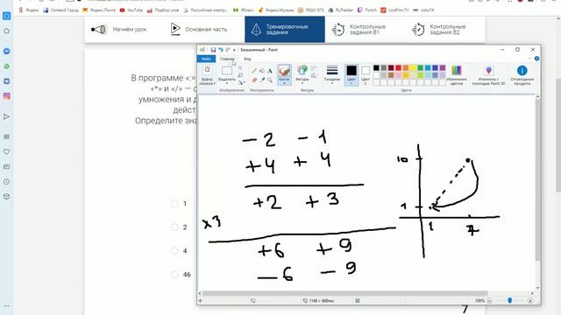Image resolution: width=561 pixels, height=315 pixels.
Task: Click the Instagram icon in browser sidebar
Action: 6,96
